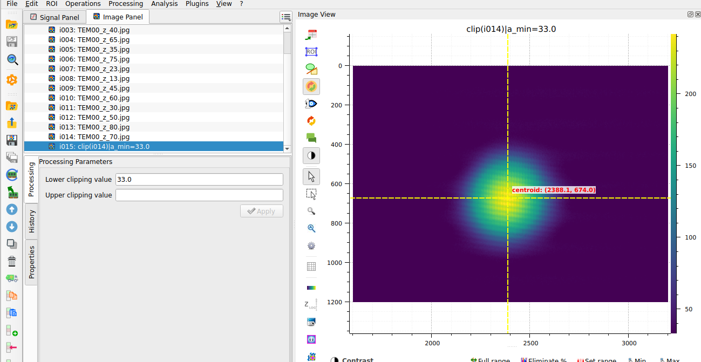Open the Plugins menu
The image size is (701, 362).
[197, 4]
